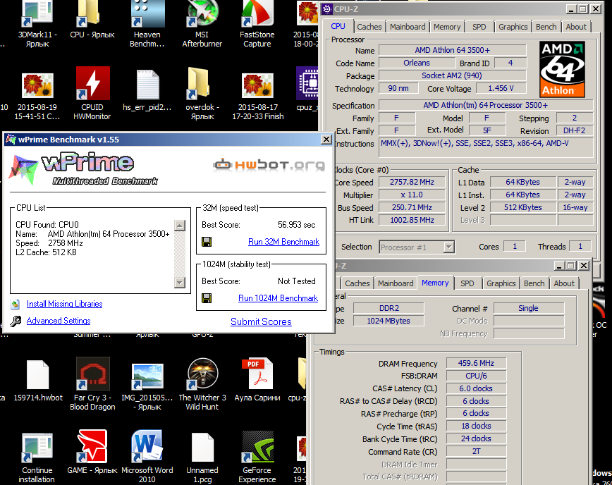Click the Best Score 56.953 sec text
This screenshot has height=485, width=612.
click(297, 225)
